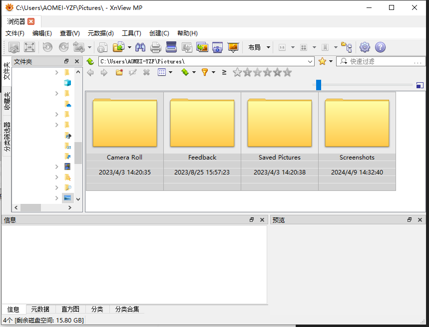Click the print icon on toolbar
Viewport: 429px width, 327px height.
coord(155,47)
